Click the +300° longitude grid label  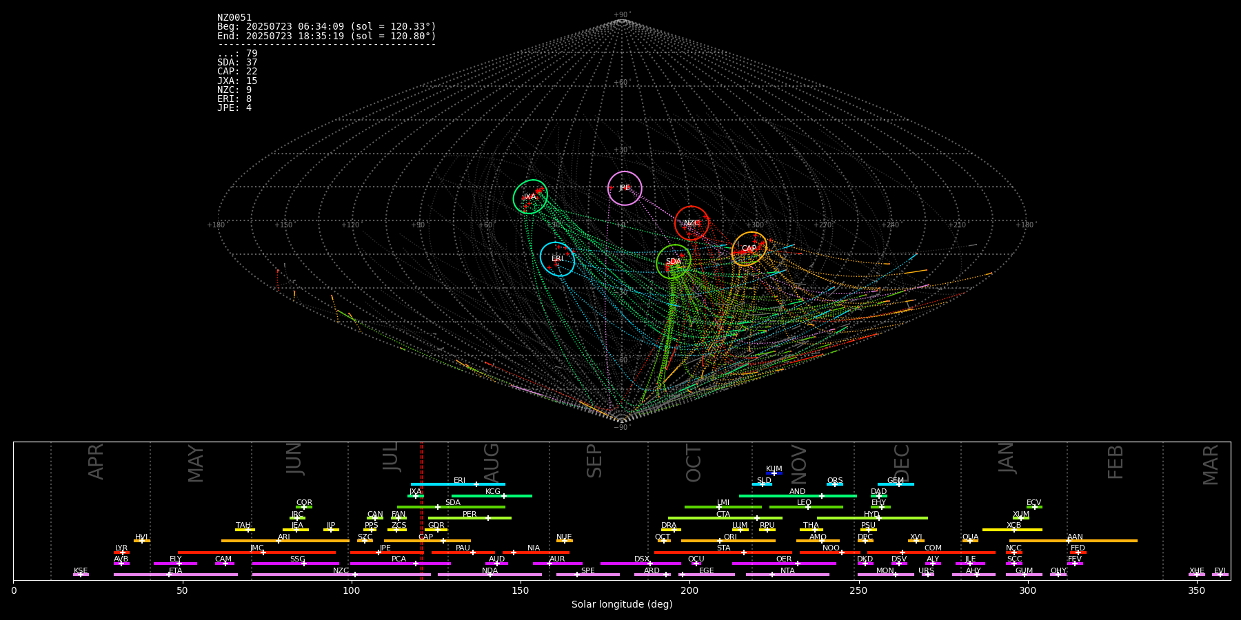click(755, 225)
